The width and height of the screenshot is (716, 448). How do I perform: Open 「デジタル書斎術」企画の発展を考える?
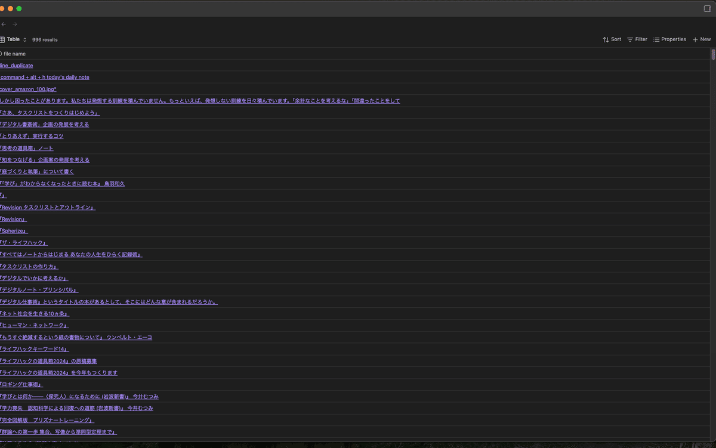click(x=45, y=125)
